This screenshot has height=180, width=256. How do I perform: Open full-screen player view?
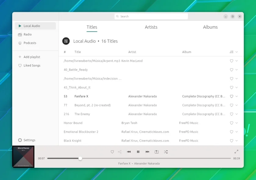pyautogui.click(x=236, y=151)
